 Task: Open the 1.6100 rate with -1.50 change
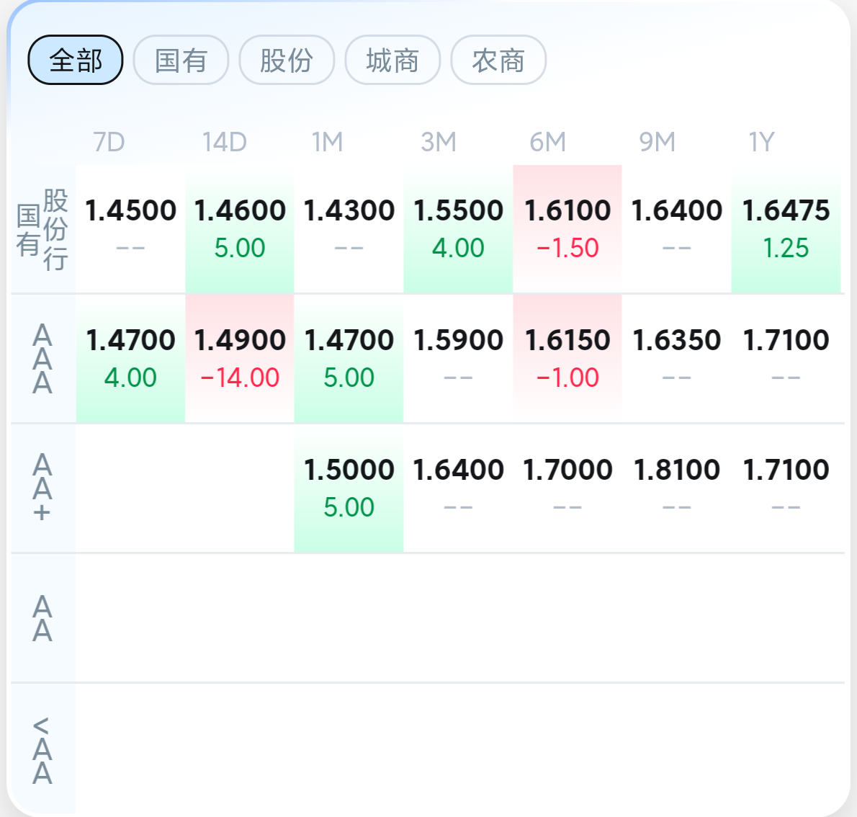(x=567, y=228)
